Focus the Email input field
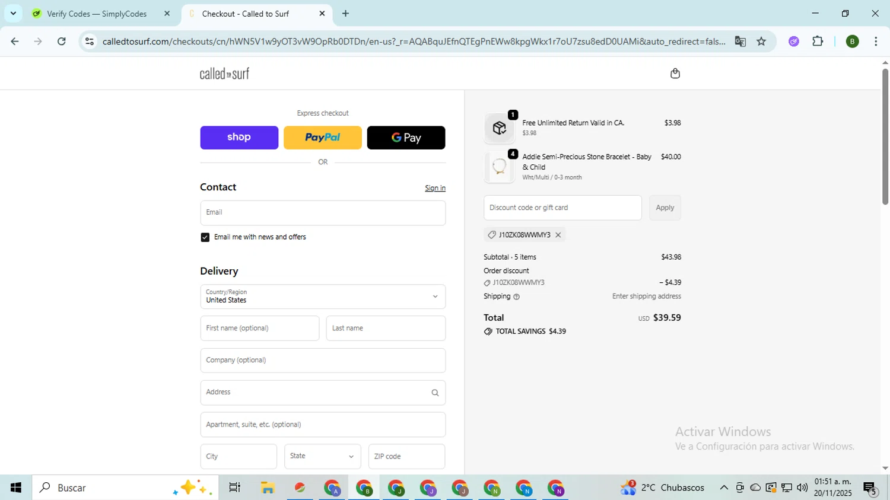This screenshot has width=890, height=500. [323, 213]
